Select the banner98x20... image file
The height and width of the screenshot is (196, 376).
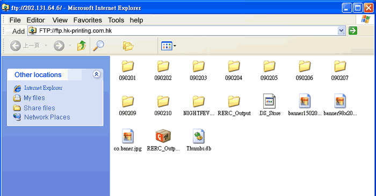(x=340, y=105)
